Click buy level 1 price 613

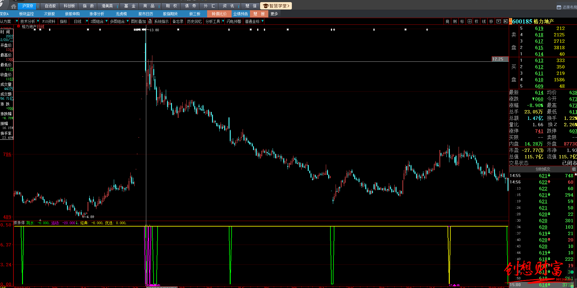pyautogui.click(x=539, y=61)
